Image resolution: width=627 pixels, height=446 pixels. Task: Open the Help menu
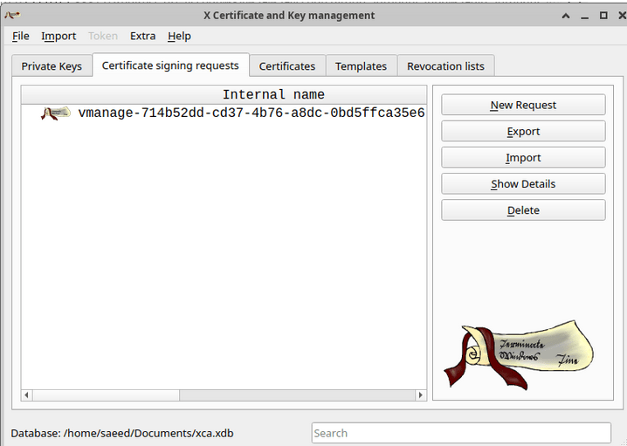click(179, 36)
